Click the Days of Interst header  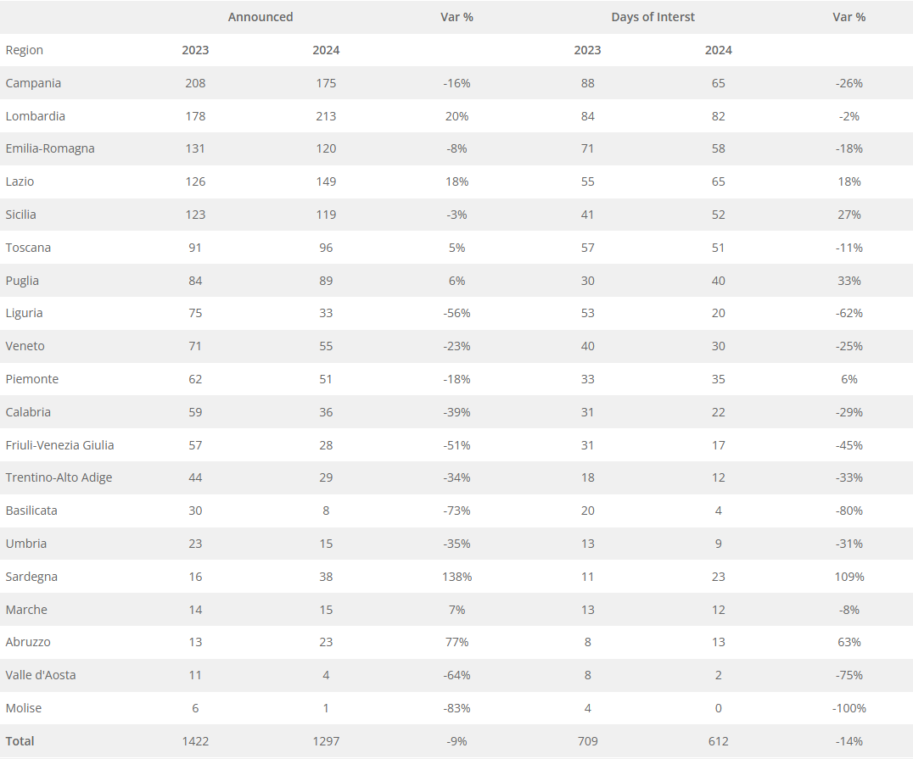pyautogui.click(x=653, y=17)
